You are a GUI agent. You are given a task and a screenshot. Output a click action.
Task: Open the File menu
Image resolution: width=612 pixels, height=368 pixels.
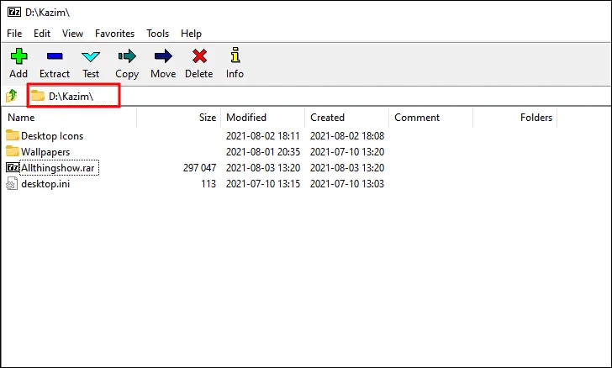[x=14, y=34]
